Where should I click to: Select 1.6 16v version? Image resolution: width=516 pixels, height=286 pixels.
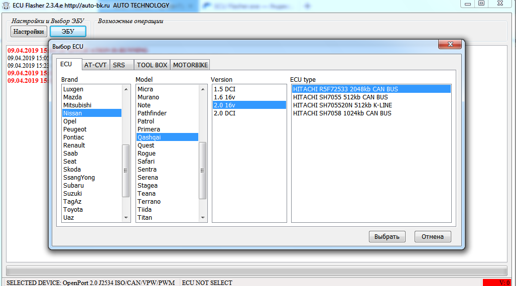click(x=249, y=97)
